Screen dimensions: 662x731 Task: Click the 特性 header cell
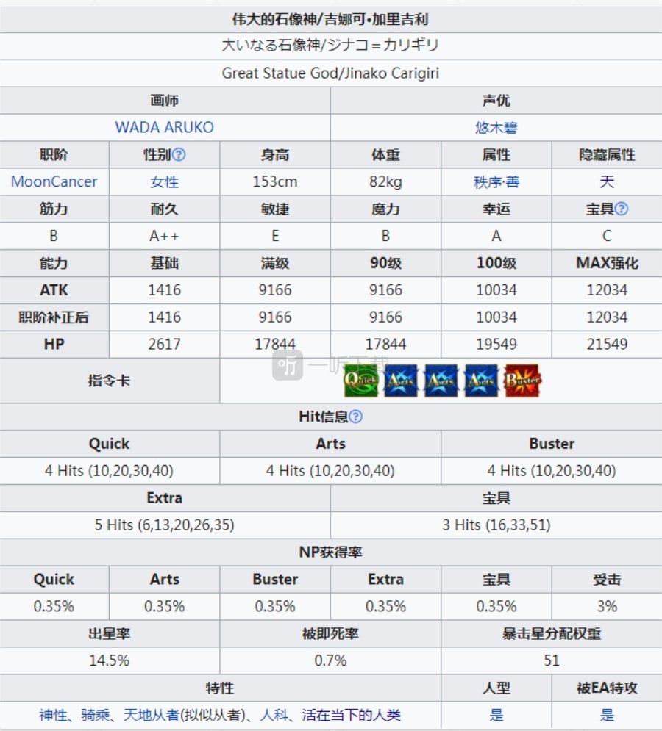[220, 688]
